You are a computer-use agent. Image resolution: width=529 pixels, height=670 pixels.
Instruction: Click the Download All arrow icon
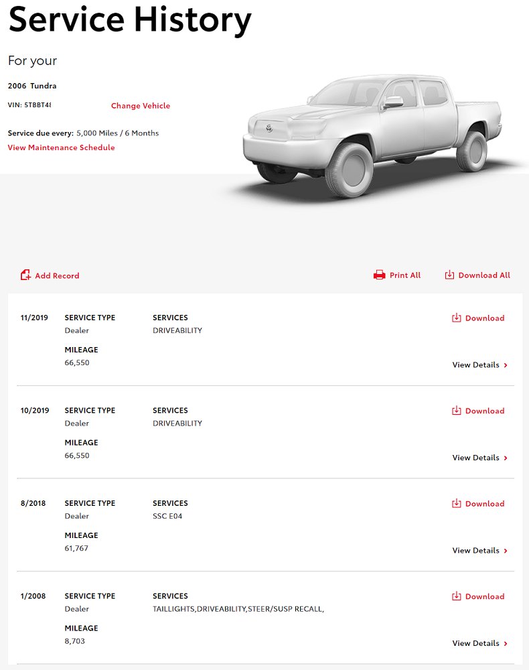click(x=449, y=275)
